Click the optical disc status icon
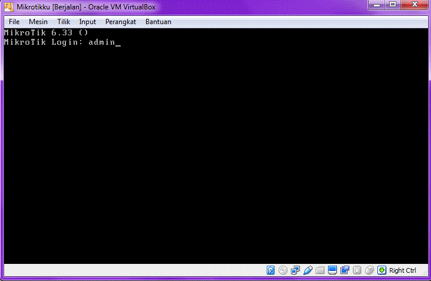This screenshot has width=431, height=281. [283, 270]
